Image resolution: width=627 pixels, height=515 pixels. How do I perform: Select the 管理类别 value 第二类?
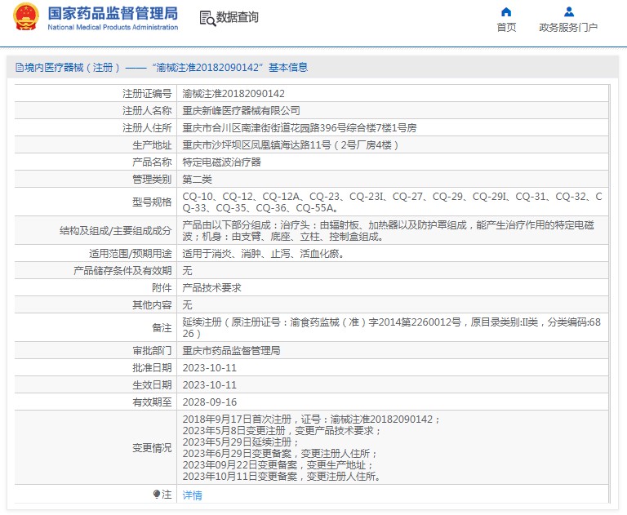[197, 180]
